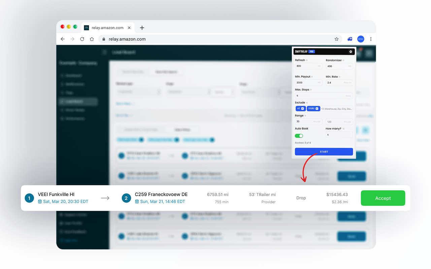
Task: Open the browser home page
Action: pos(92,39)
